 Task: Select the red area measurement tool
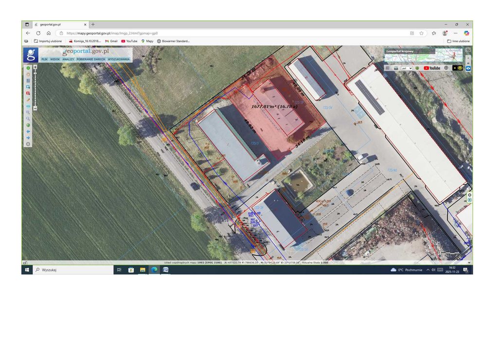point(28,93)
